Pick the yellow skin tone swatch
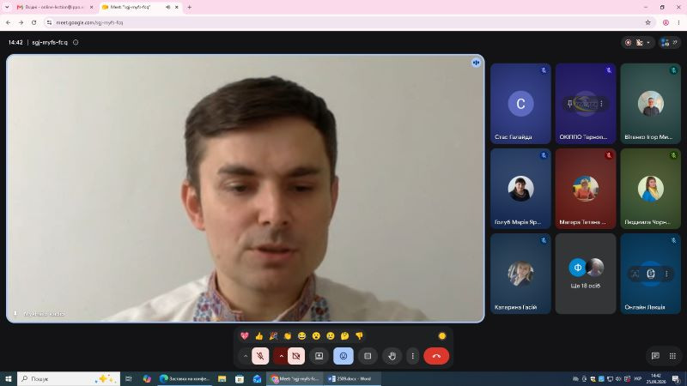This screenshot has height=386, width=687. click(442, 336)
